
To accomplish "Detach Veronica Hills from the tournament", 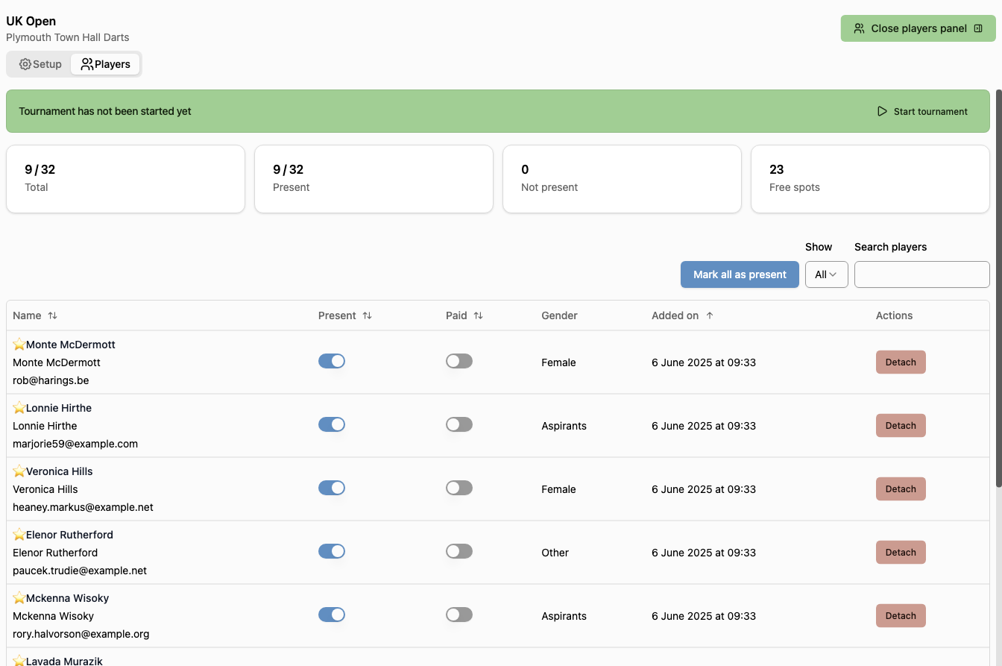I will [901, 489].
